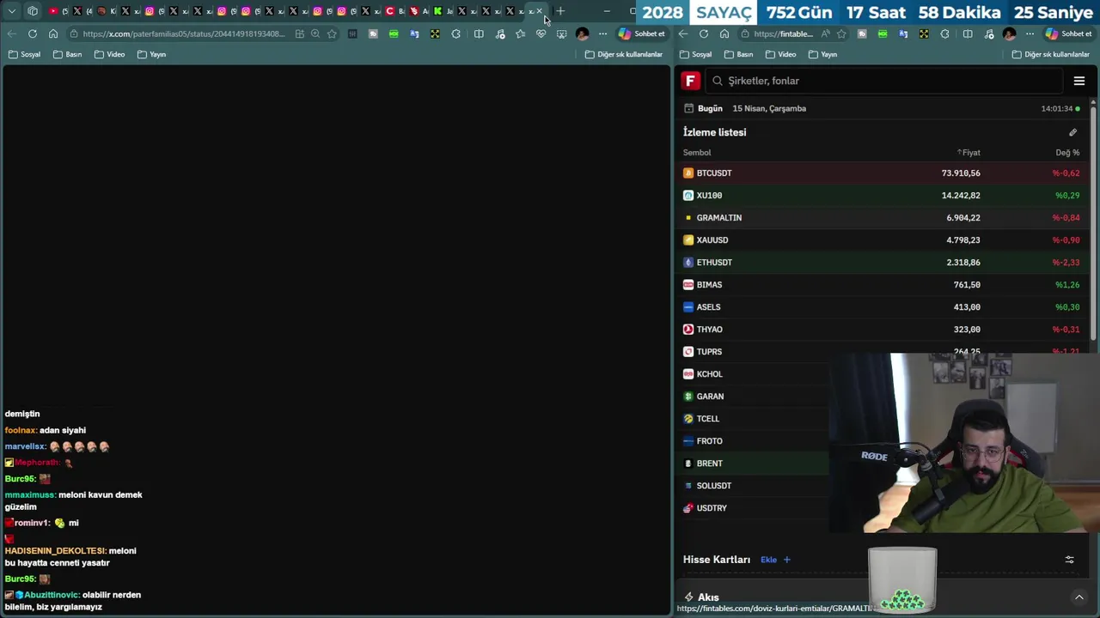This screenshot has width=1100, height=618.
Task: Open the THYAO watchlist row
Action: pyautogui.click(x=882, y=329)
